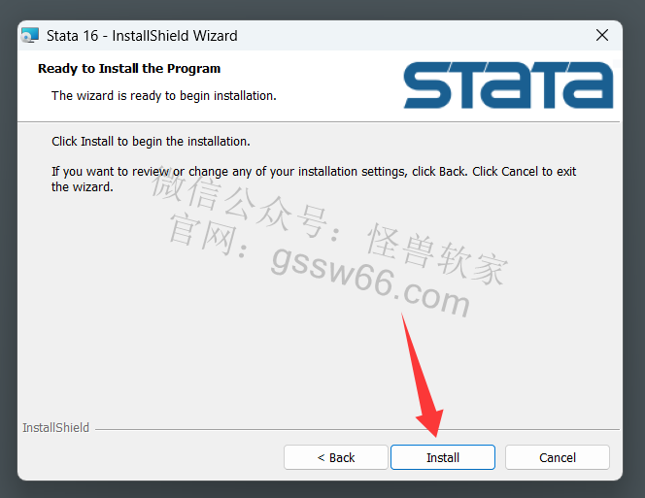This screenshot has width=645, height=498.
Task: Click the Click Install to begin sentence
Action: 151,142
